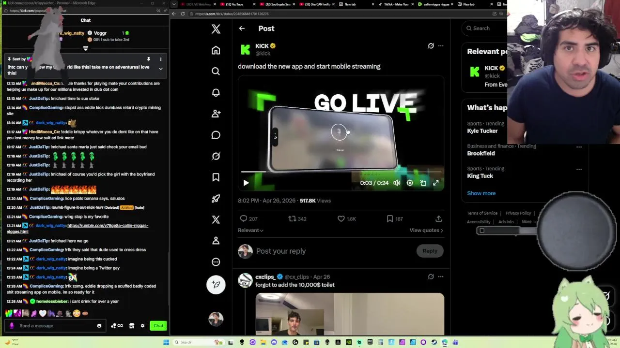620x348 pixels.
Task: Open X Chat messages icon
Action: pyautogui.click(x=216, y=135)
